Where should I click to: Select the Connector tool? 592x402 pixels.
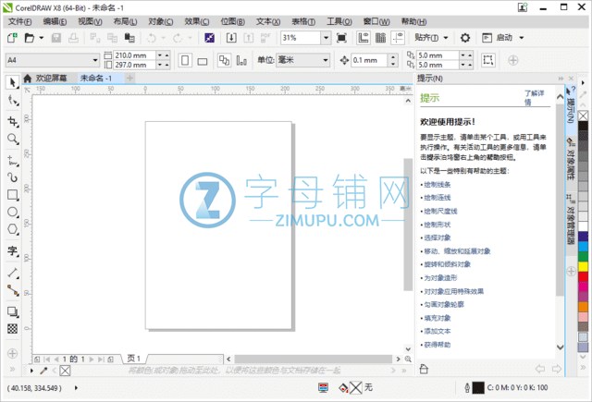12,290
